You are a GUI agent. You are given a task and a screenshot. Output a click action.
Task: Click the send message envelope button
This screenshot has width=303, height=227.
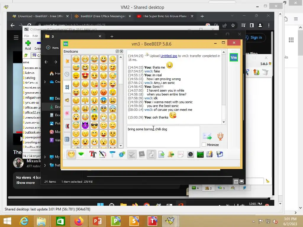tap(207, 136)
